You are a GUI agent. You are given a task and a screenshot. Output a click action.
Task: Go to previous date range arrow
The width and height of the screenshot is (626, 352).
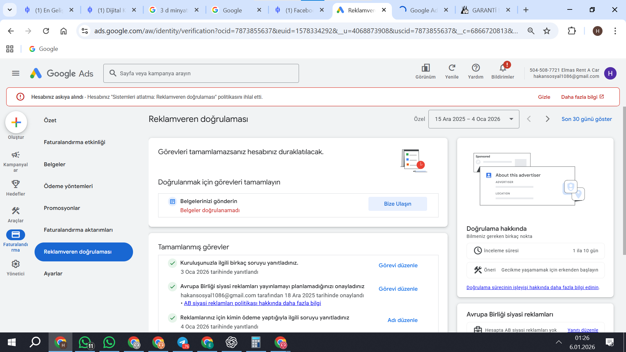[x=529, y=119]
